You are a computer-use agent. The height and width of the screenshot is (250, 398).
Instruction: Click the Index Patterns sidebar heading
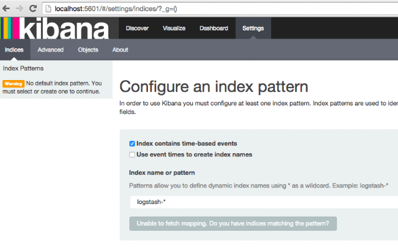click(23, 68)
